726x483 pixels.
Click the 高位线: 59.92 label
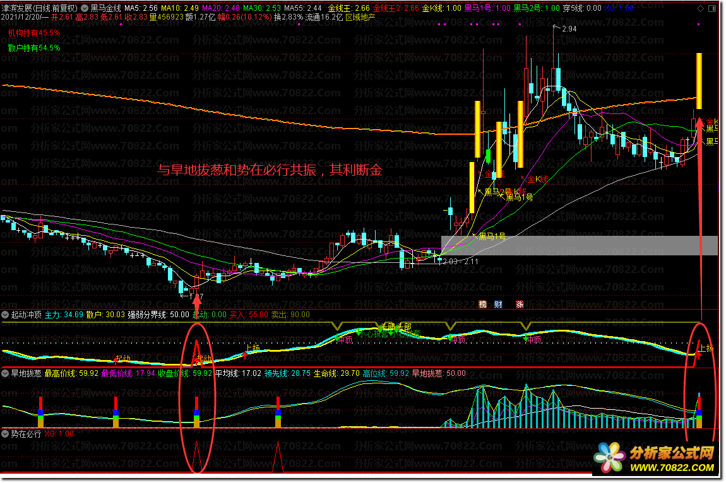pyautogui.click(x=386, y=373)
